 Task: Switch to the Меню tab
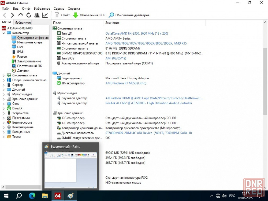point(6,22)
